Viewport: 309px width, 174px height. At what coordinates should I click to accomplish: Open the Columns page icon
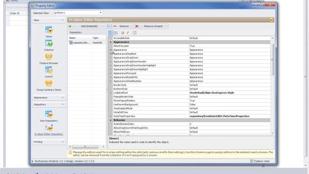click(x=49, y=43)
